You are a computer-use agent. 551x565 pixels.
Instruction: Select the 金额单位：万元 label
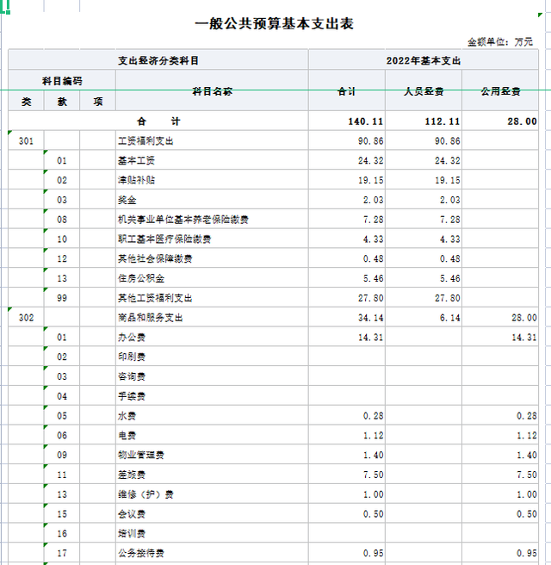click(x=500, y=41)
